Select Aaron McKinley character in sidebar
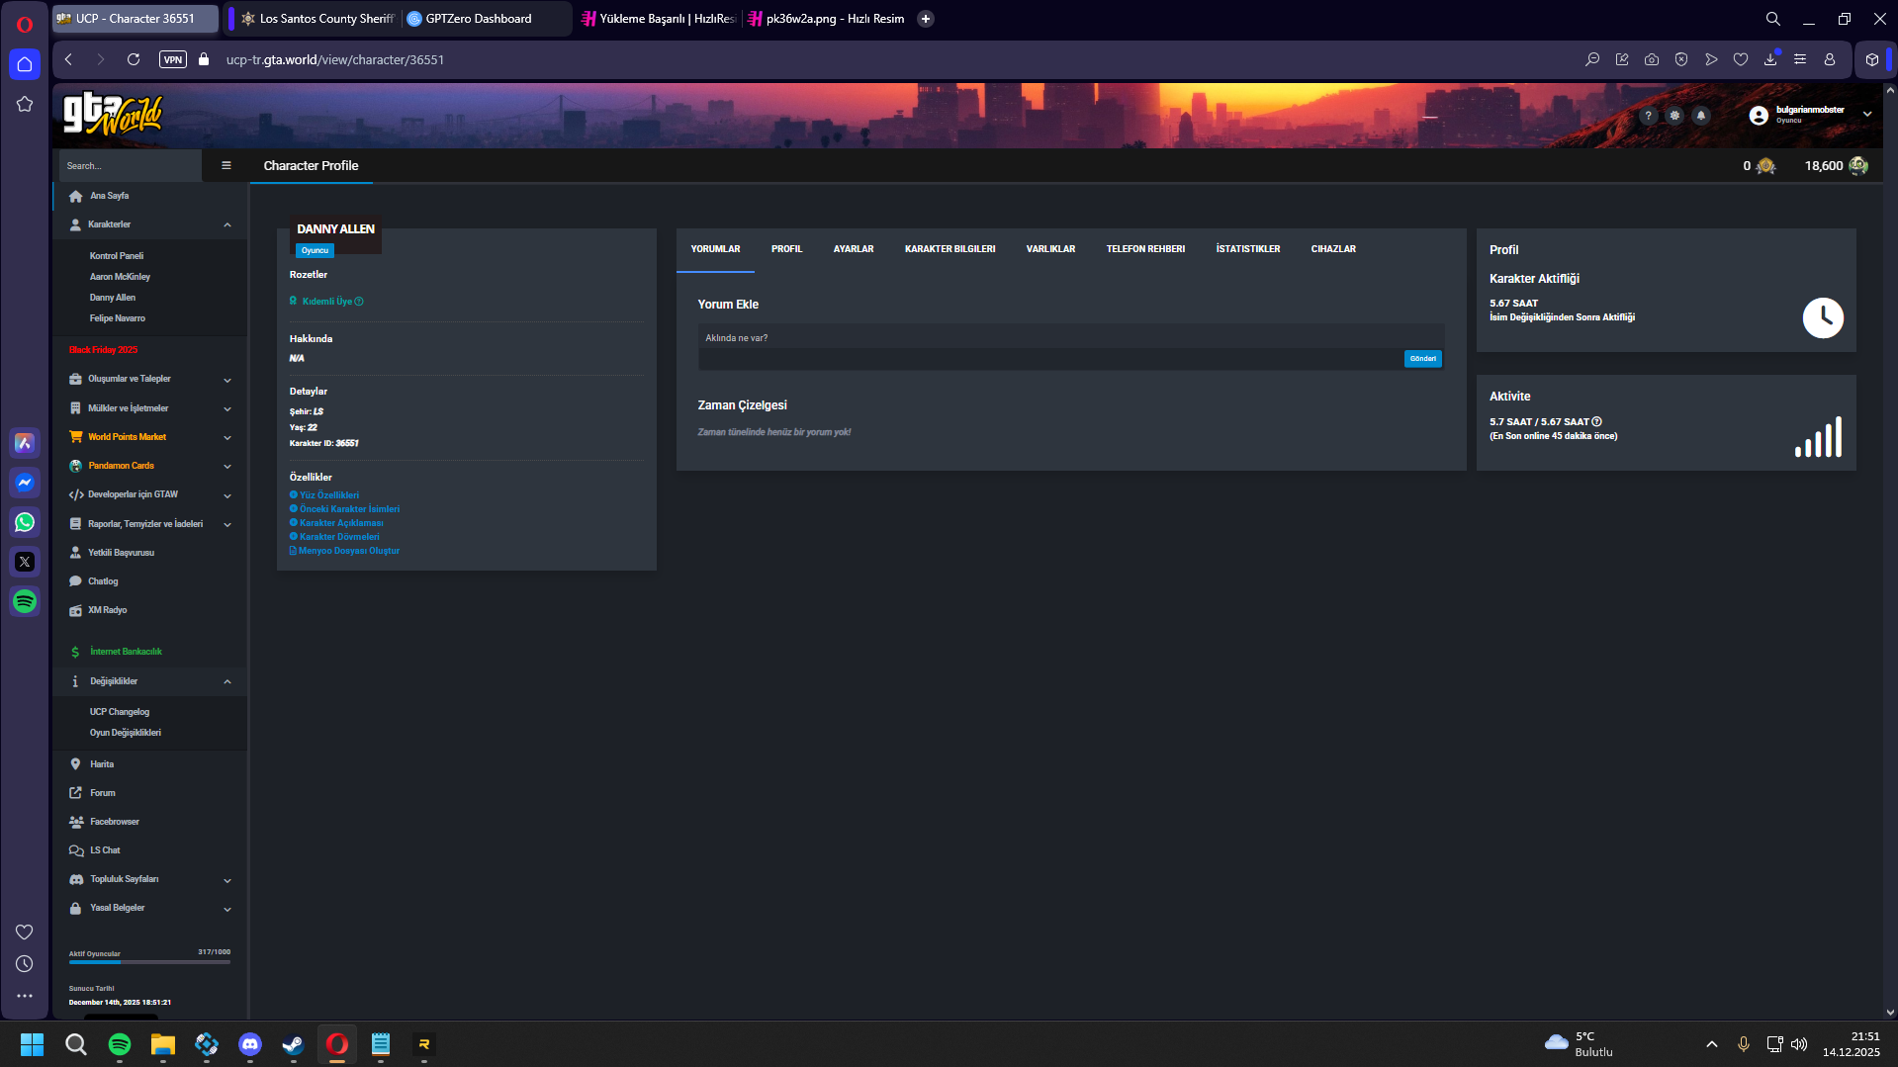This screenshot has width=1898, height=1067. coord(120,277)
